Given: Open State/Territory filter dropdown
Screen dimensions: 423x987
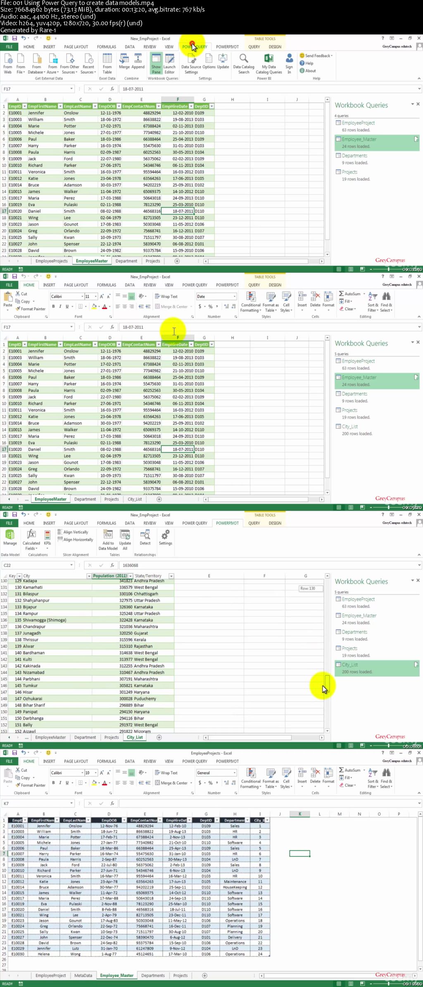Looking at the screenshot, I should [171, 576].
